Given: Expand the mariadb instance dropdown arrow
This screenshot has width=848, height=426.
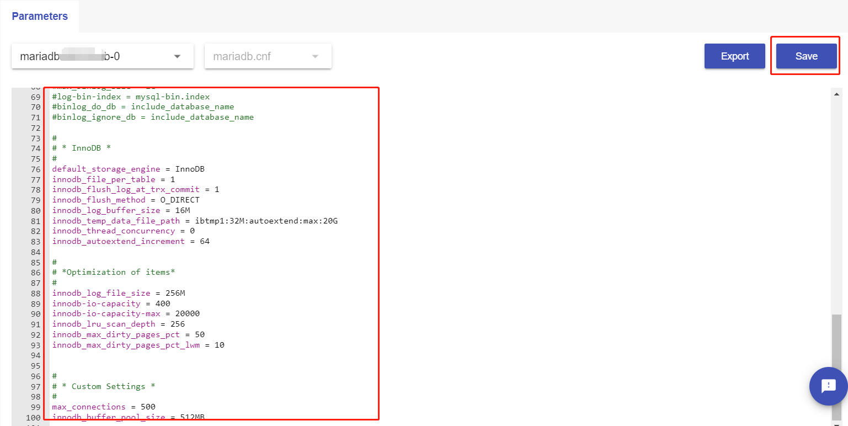Looking at the screenshot, I should [x=177, y=56].
